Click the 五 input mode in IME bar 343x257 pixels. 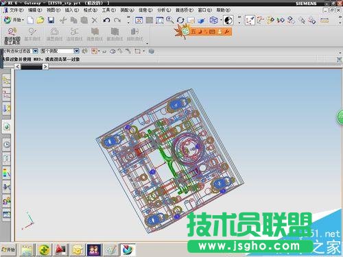point(193,32)
